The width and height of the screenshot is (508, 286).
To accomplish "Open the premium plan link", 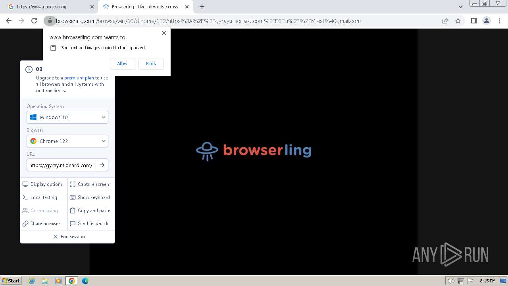I will [79, 78].
